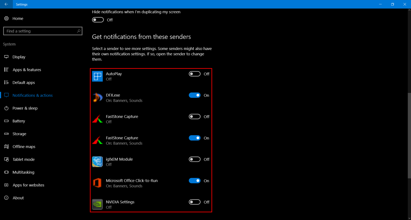Click the scrollbar up arrow
The height and width of the screenshot is (220, 411).
pyautogui.click(x=409, y=10)
